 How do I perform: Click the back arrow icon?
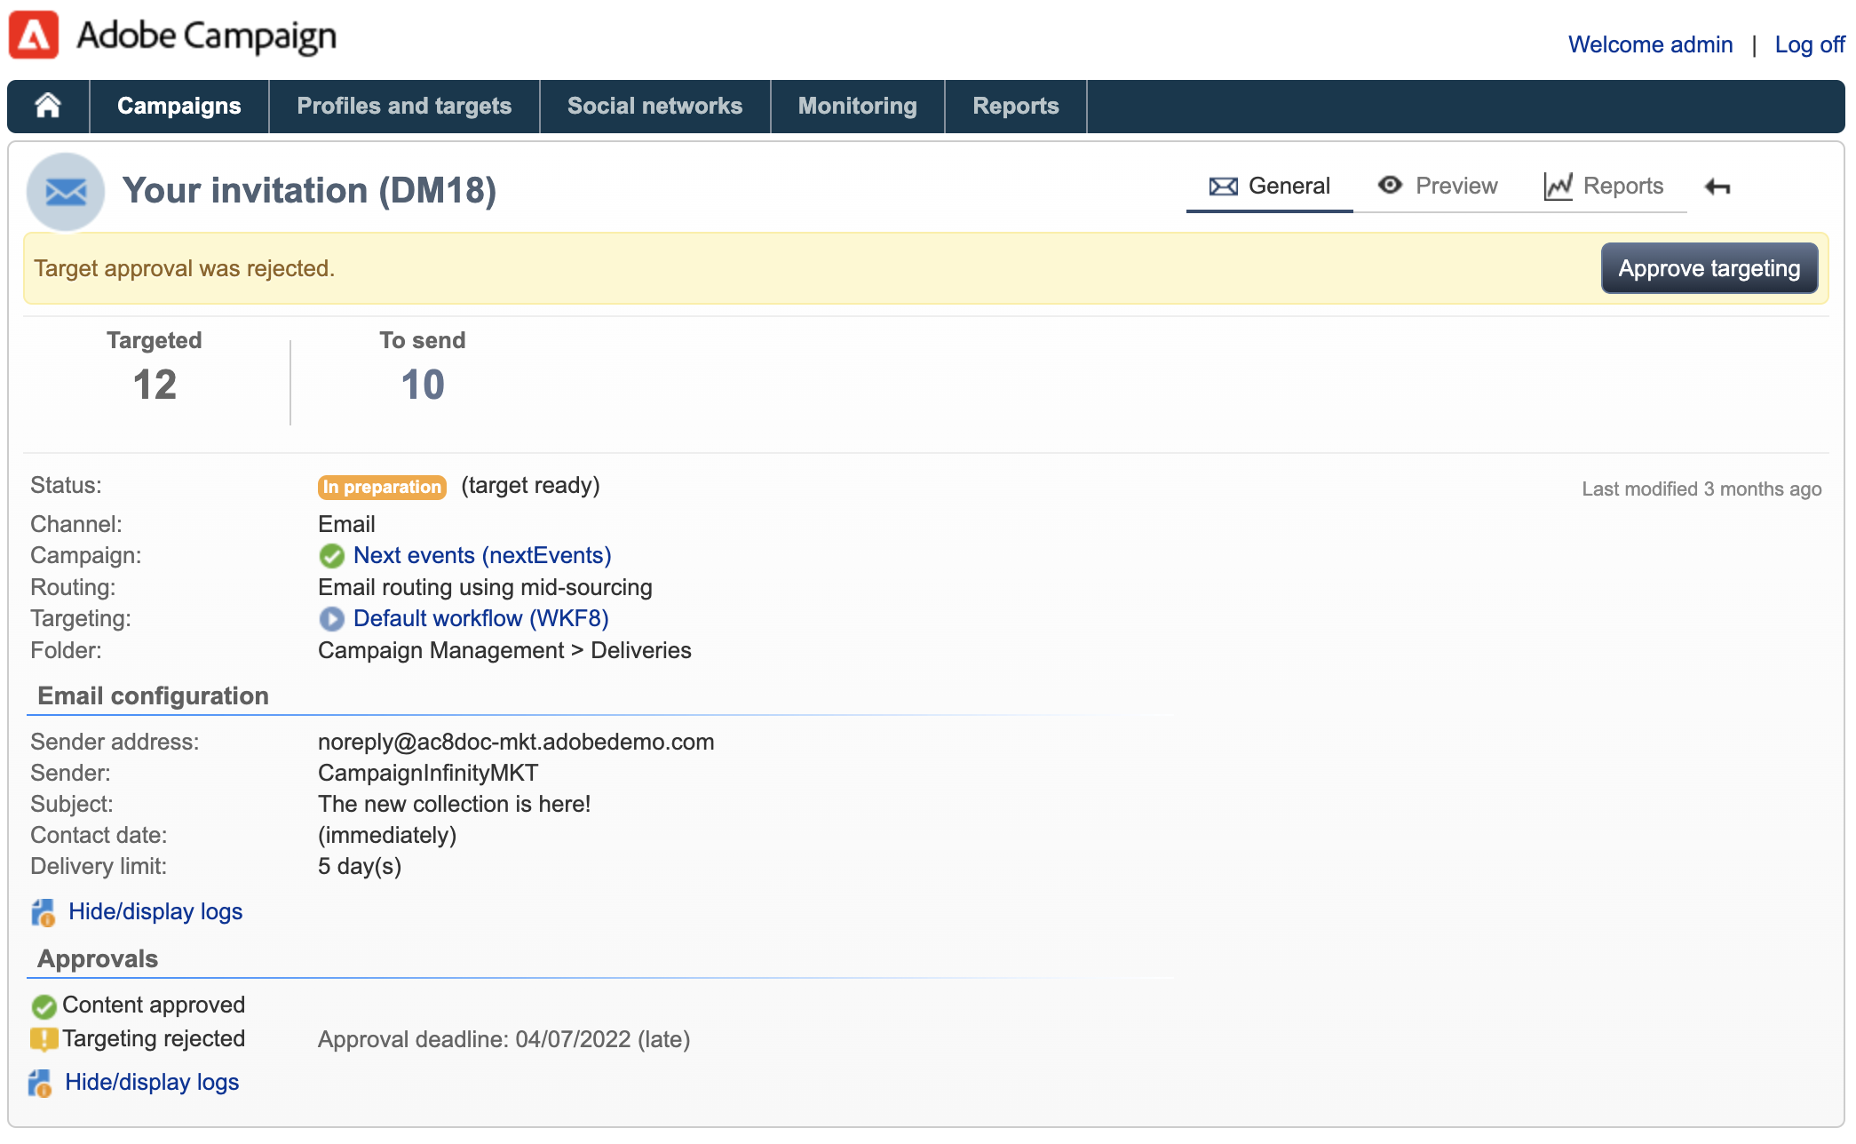pyautogui.click(x=1717, y=187)
